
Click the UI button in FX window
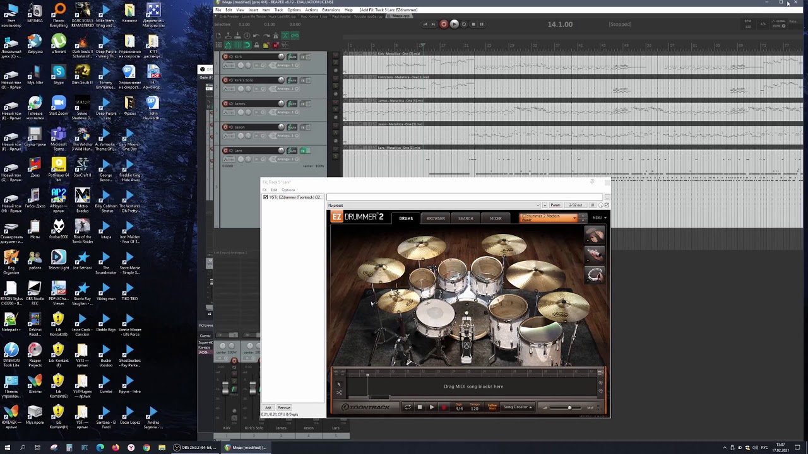(x=592, y=205)
